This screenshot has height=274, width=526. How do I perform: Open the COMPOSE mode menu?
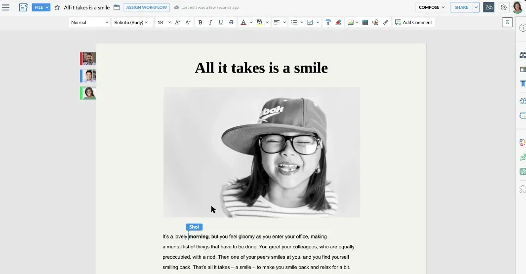click(431, 7)
